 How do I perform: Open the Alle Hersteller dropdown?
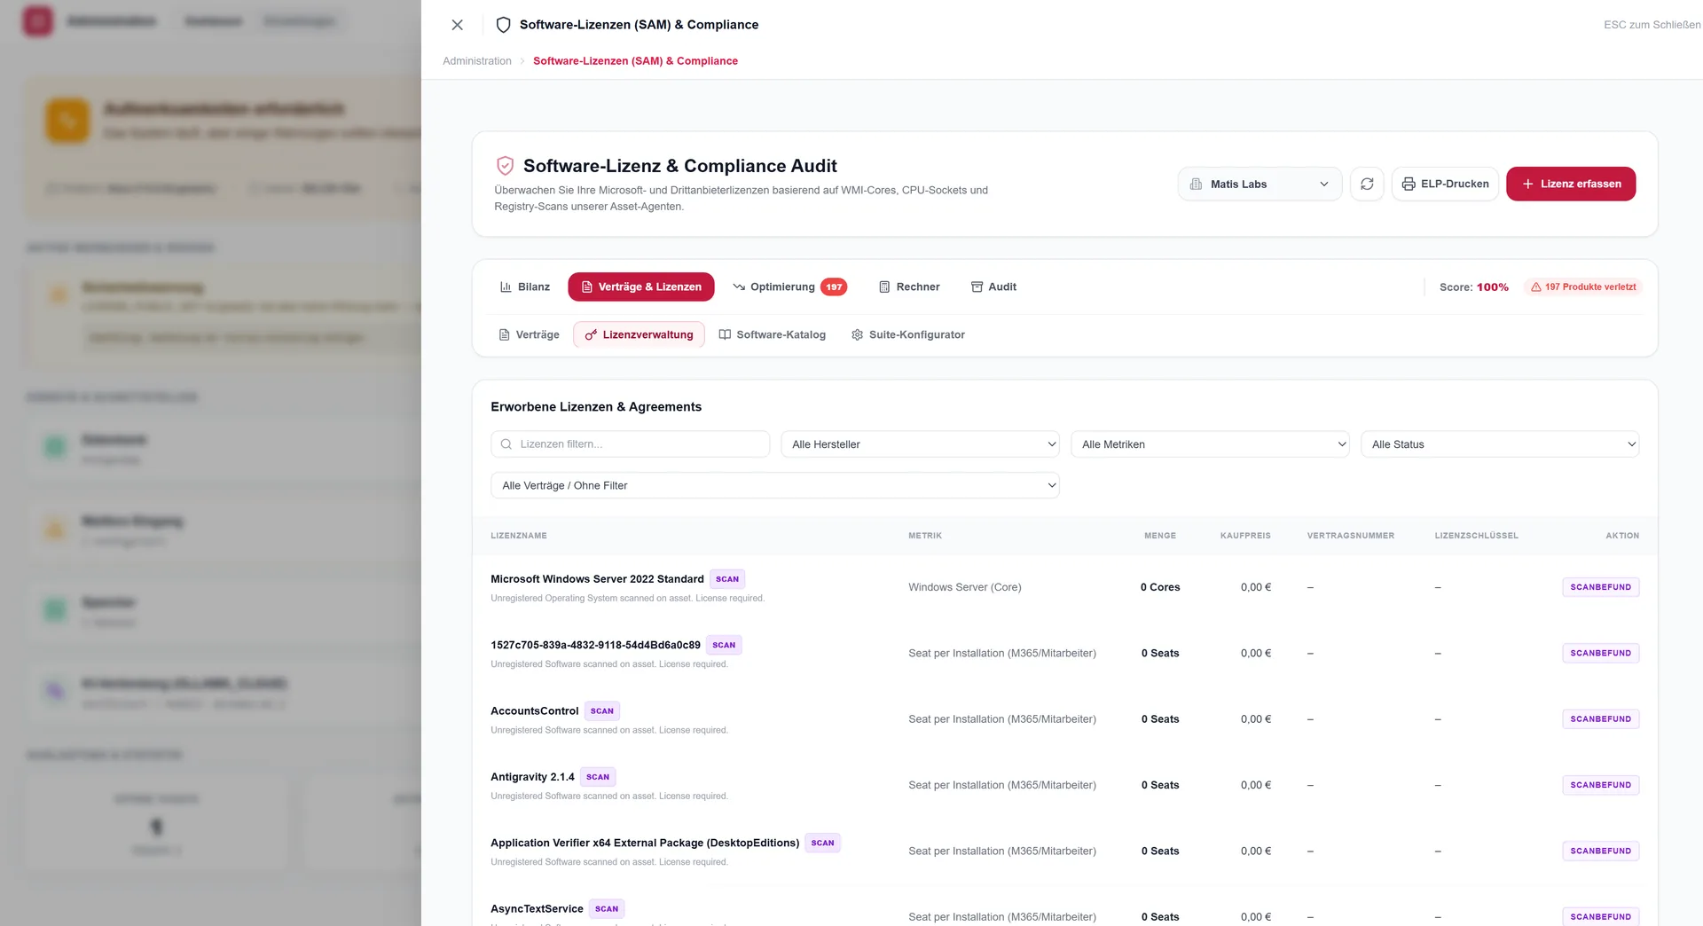click(x=920, y=444)
